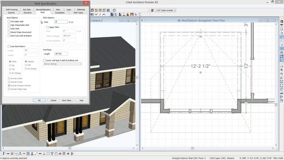
Task: Click the topmost icon on right vertical toolbar
Action: 282,21
